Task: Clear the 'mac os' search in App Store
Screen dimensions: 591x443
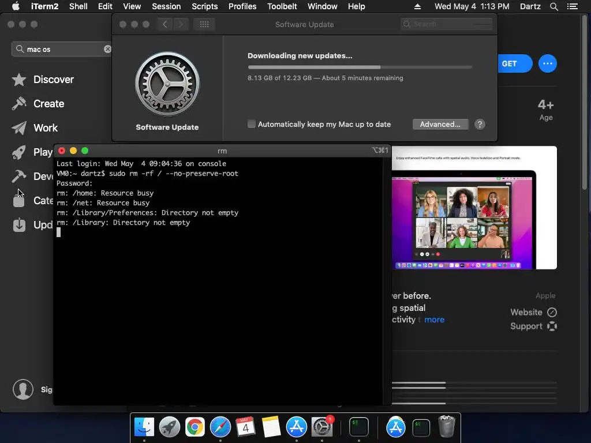Action: (107, 49)
